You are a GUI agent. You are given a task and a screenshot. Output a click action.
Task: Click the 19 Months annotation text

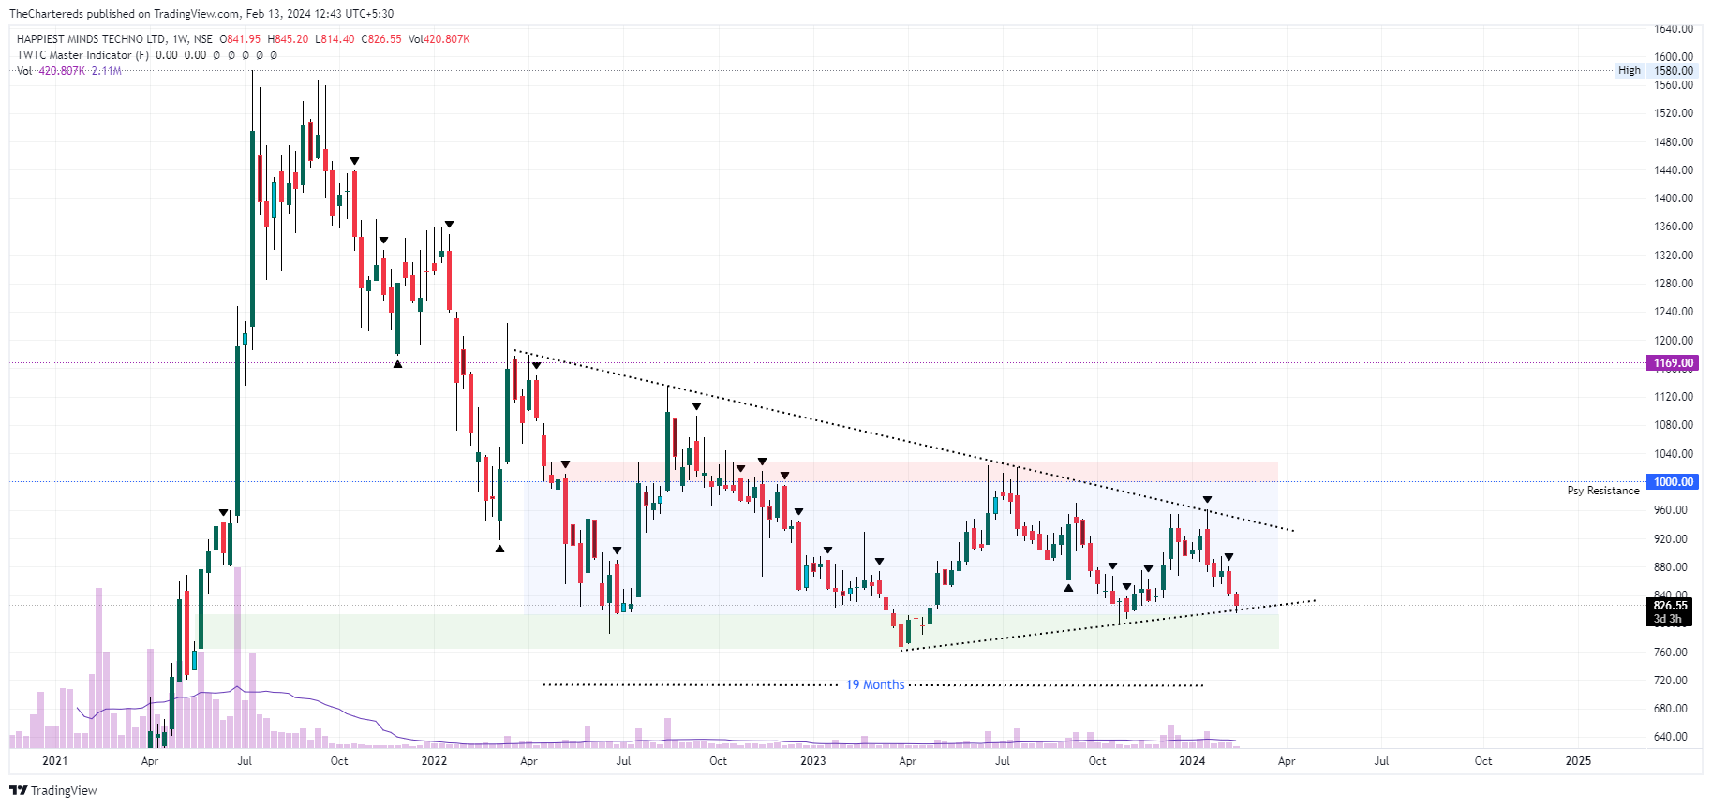(875, 685)
